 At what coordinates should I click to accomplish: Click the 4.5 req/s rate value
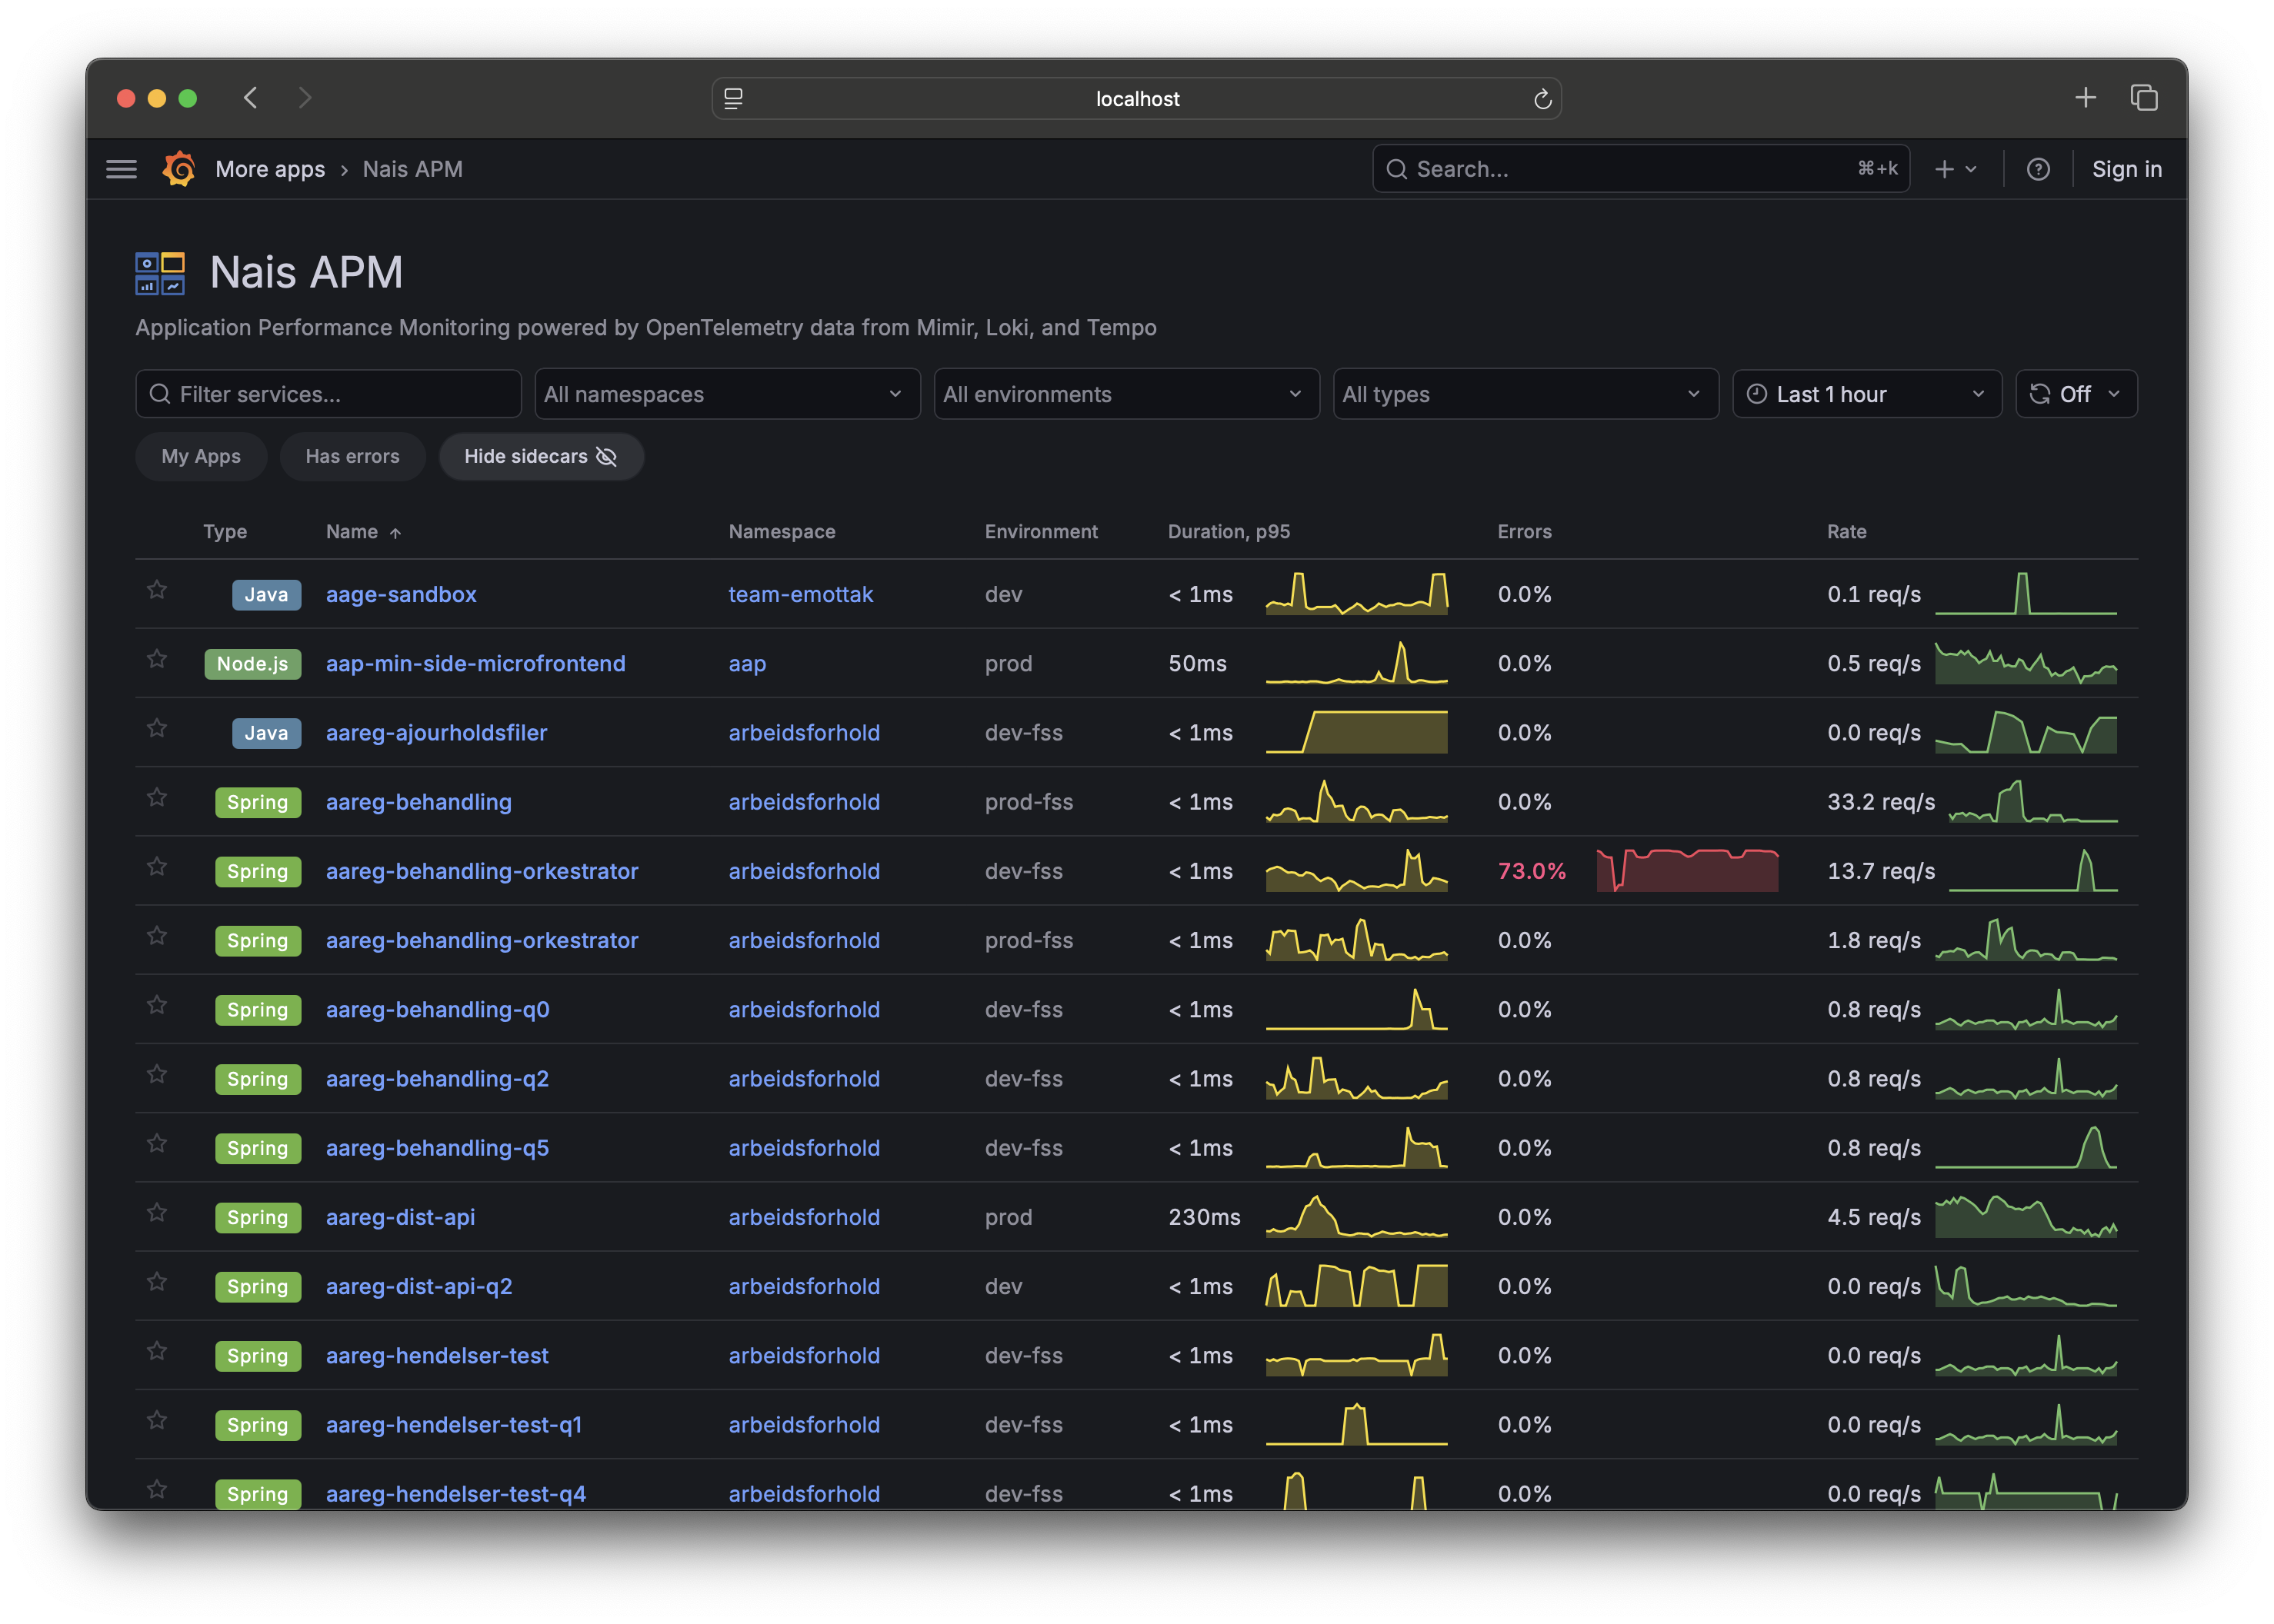(x=1874, y=1217)
